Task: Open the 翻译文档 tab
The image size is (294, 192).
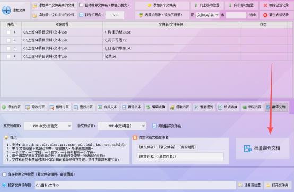Action: (276, 107)
